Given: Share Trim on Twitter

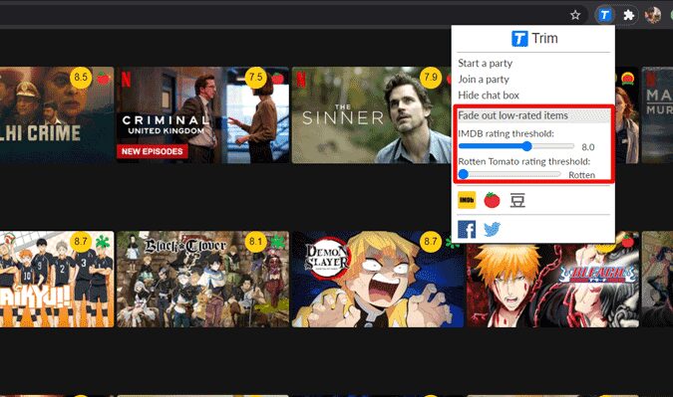Looking at the screenshot, I should [x=492, y=230].
